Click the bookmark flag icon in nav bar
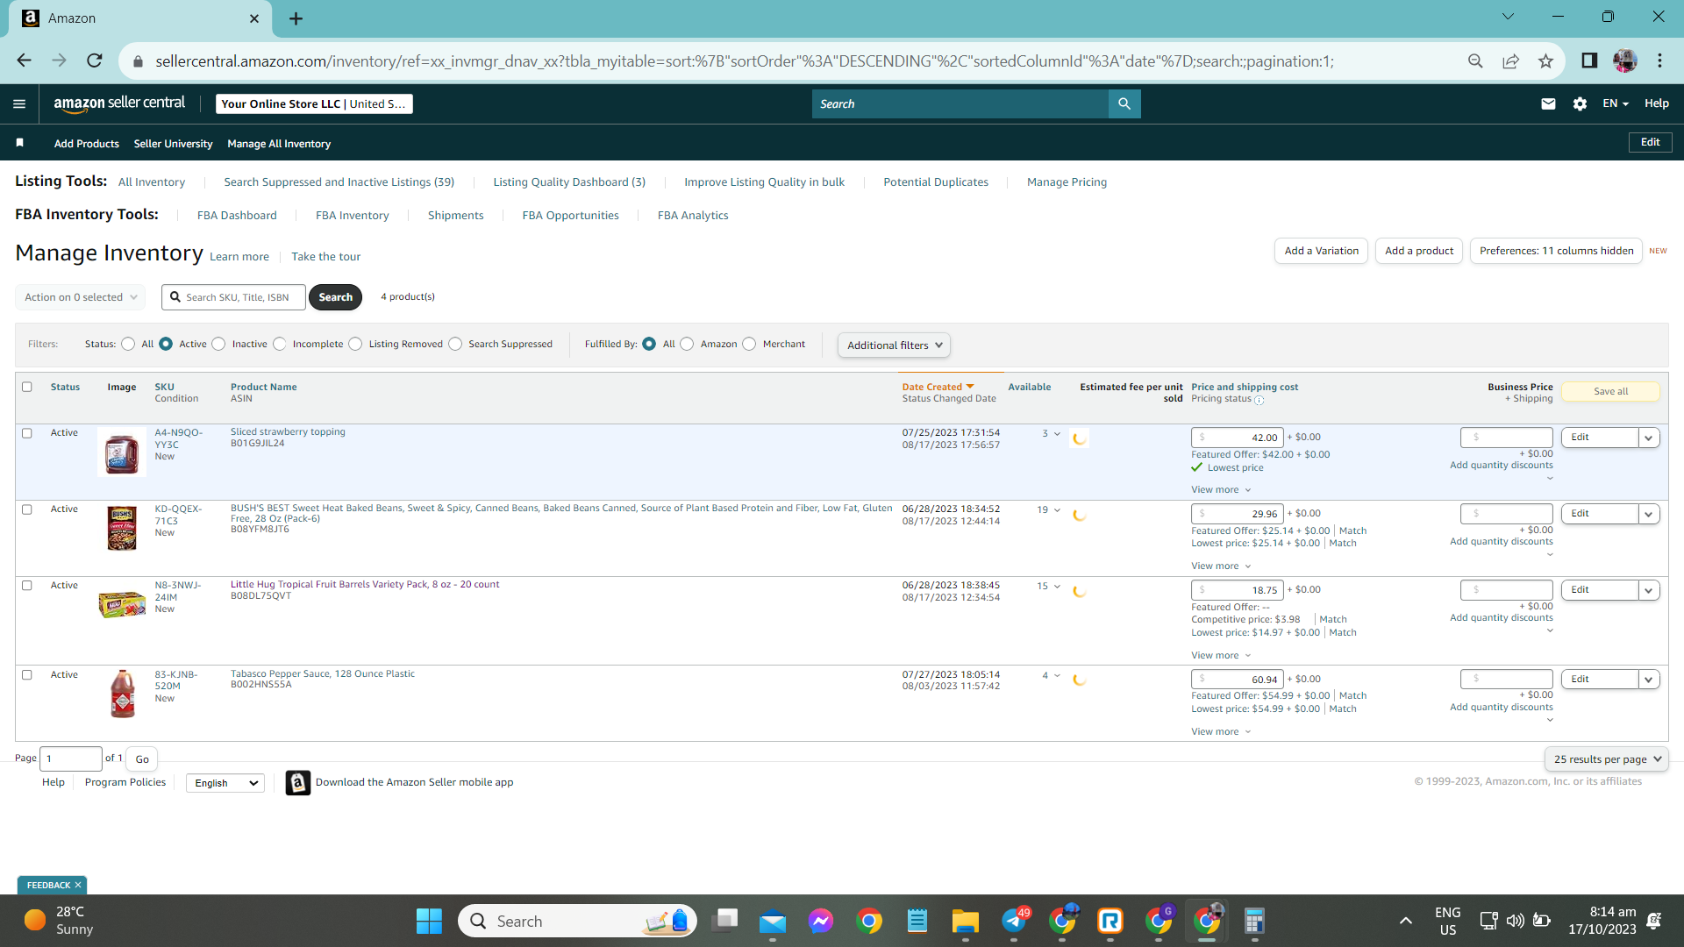The image size is (1684, 947). (20, 143)
